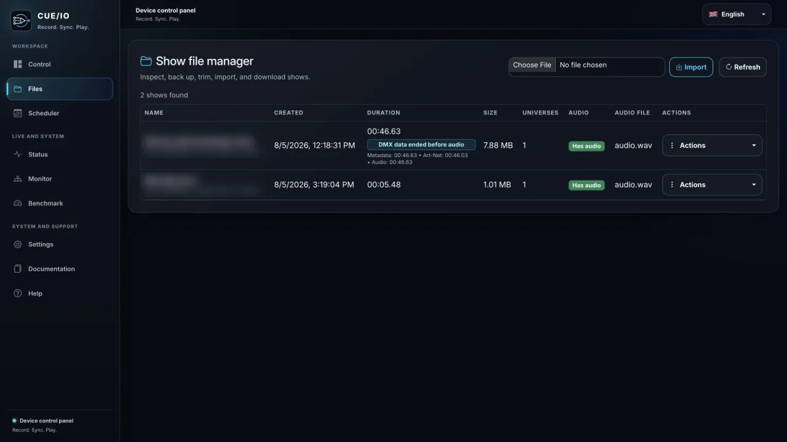Click the Status pulse icon

coord(18,155)
